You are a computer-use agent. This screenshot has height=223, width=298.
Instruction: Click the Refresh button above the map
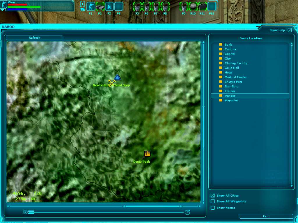pos(34,37)
